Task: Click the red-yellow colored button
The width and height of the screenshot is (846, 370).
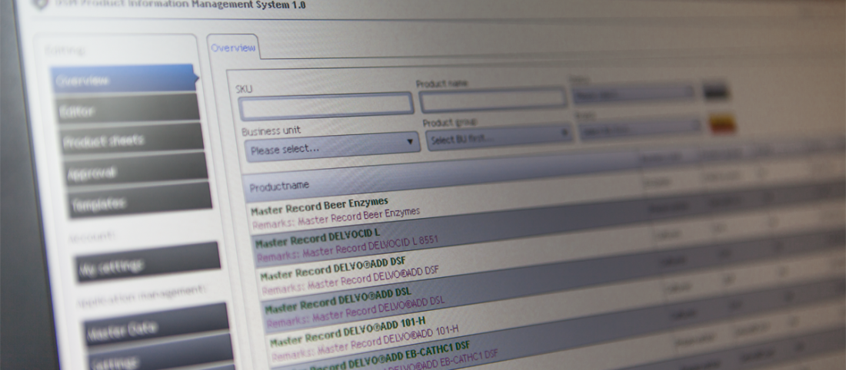Action: pyautogui.click(x=723, y=124)
